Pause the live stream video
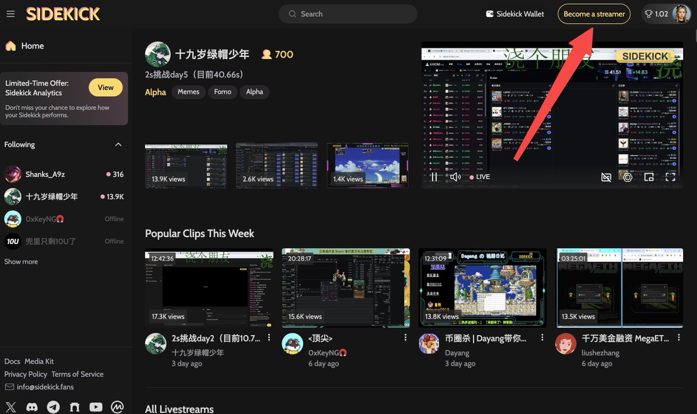The image size is (697, 414). tap(434, 177)
